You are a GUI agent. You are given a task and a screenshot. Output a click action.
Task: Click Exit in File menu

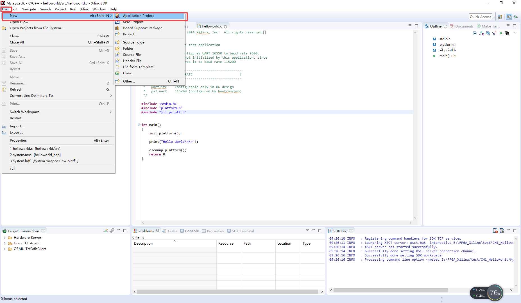pyautogui.click(x=58, y=169)
